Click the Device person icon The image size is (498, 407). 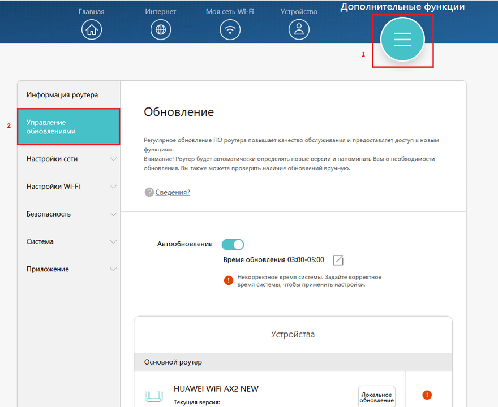pos(299,30)
